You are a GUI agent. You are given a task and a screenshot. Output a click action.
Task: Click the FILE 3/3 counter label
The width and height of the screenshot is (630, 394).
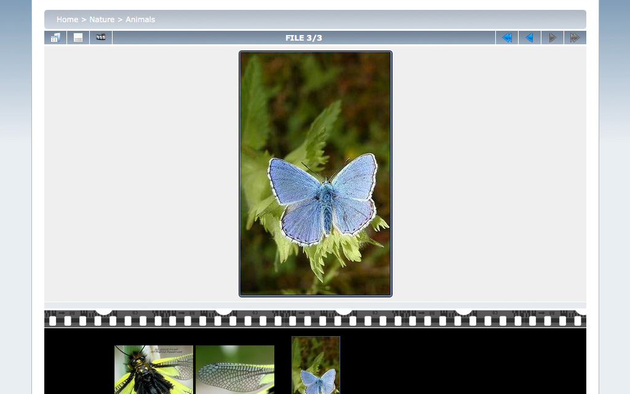pos(303,38)
